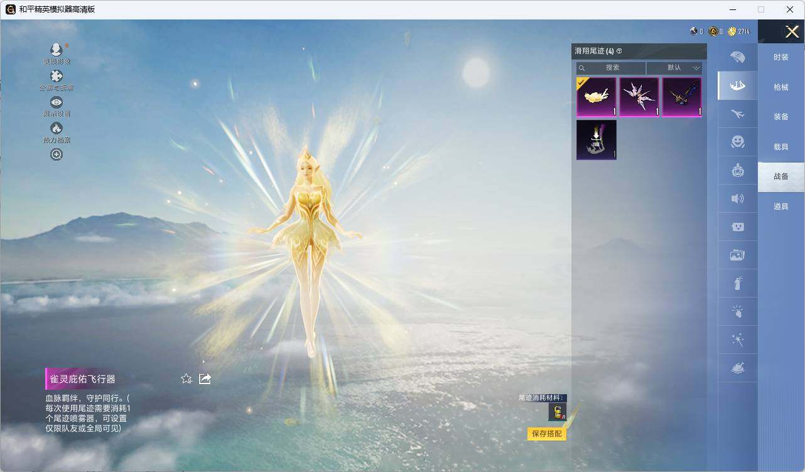Click the magnifier zoom-in circle icon

57,154
